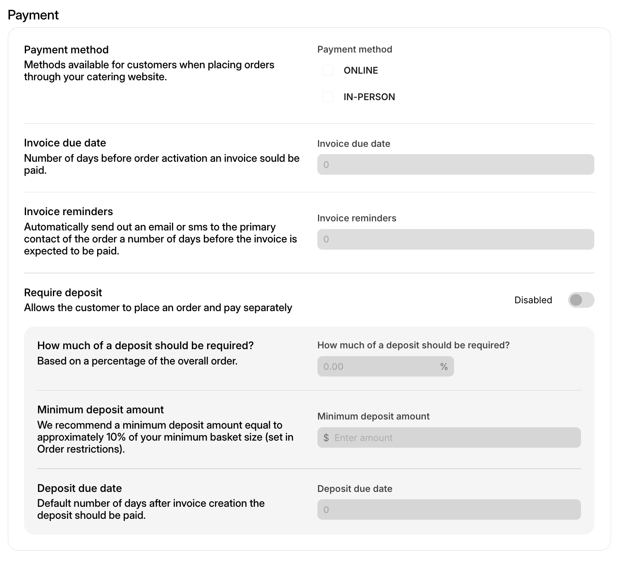The image size is (621, 561).
Task: Click the IN-PERSON option label text
Action: pos(369,97)
